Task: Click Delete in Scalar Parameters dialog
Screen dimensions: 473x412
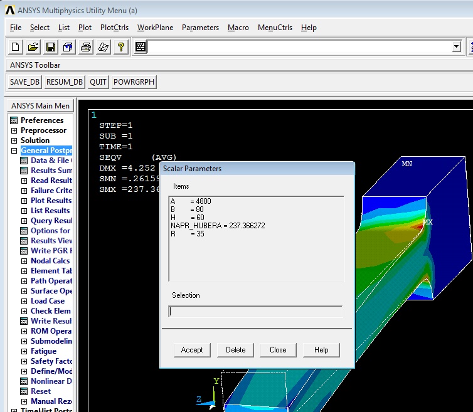Action: pyautogui.click(x=236, y=350)
